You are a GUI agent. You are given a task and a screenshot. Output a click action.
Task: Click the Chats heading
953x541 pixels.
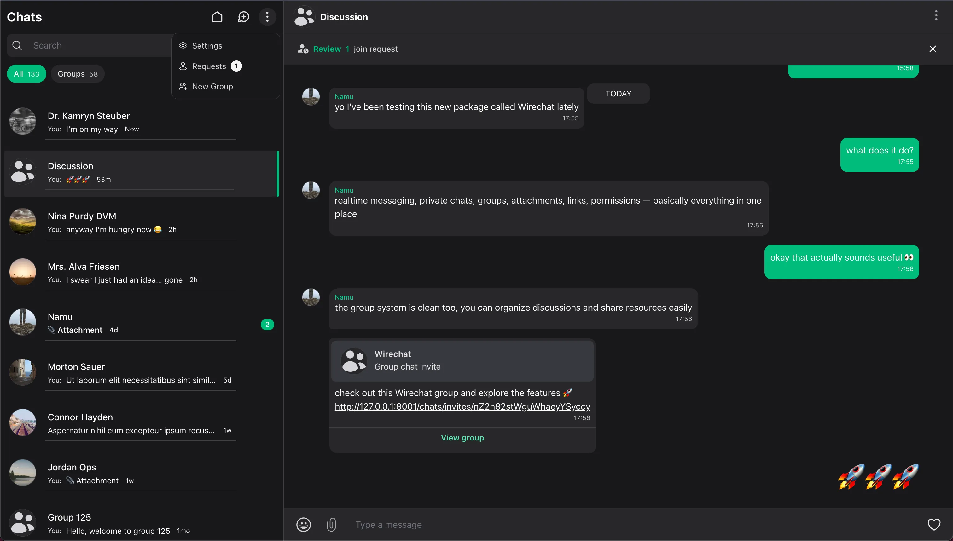tap(24, 17)
